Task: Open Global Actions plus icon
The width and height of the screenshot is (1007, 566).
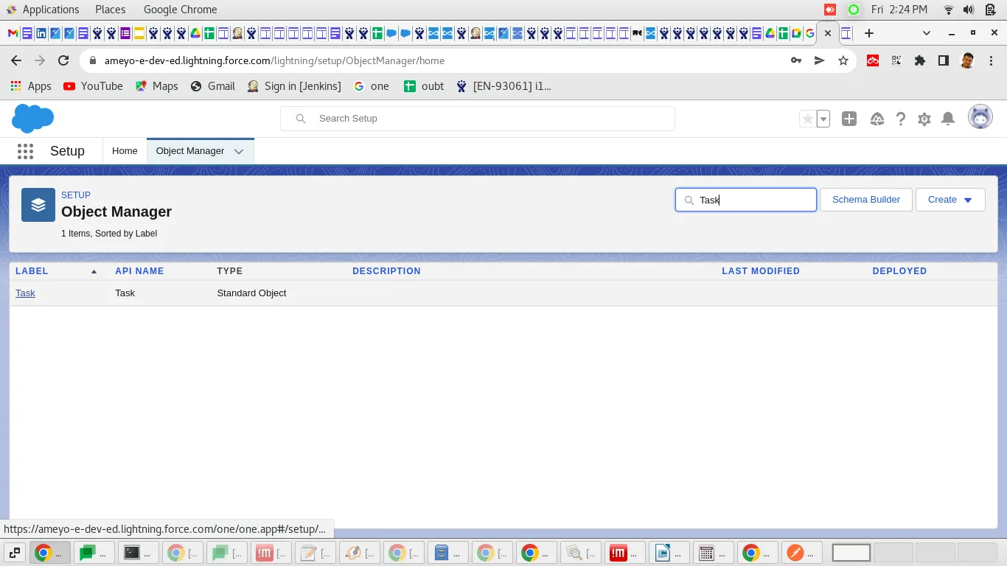Action: pyautogui.click(x=849, y=119)
